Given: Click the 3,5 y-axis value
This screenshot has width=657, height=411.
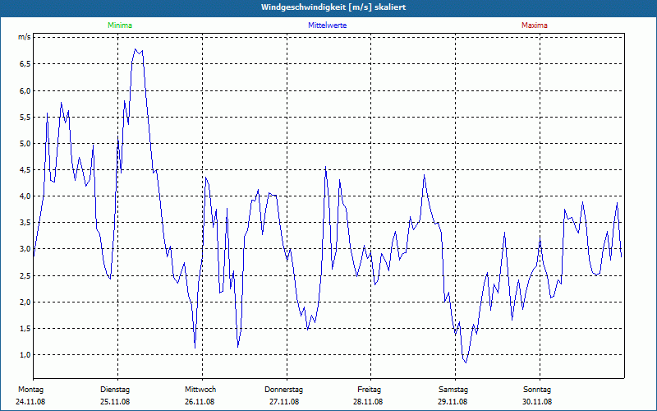Looking at the screenshot, I should pos(25,223).
